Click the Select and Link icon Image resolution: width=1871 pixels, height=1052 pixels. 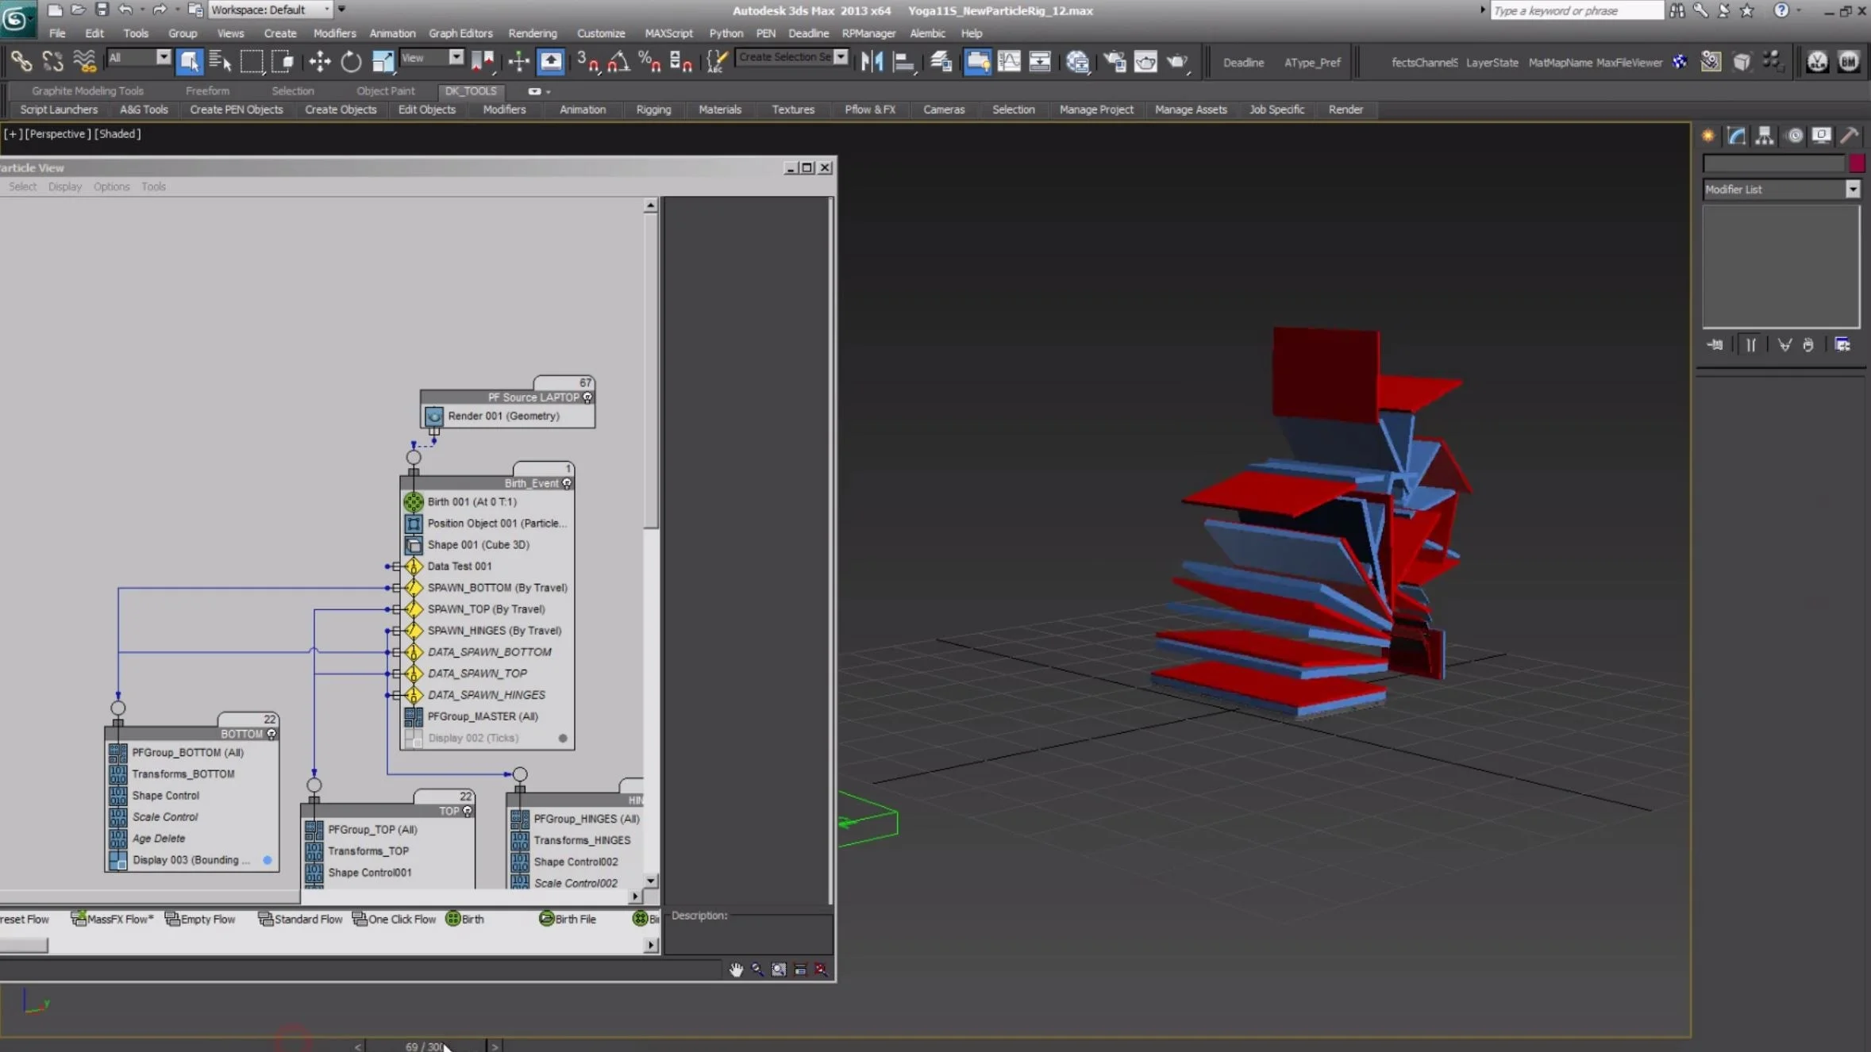21,61
